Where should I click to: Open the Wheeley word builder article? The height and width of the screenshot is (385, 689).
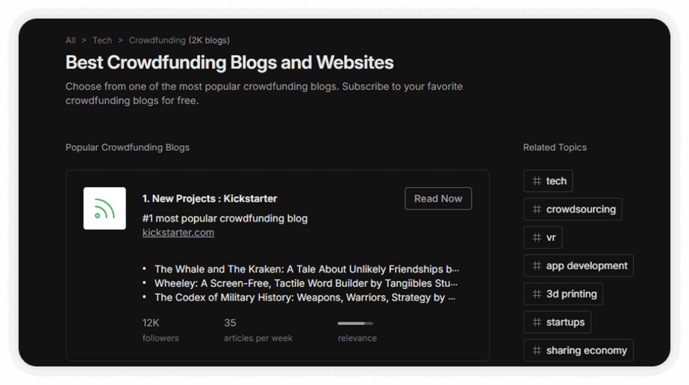point(304,283)
